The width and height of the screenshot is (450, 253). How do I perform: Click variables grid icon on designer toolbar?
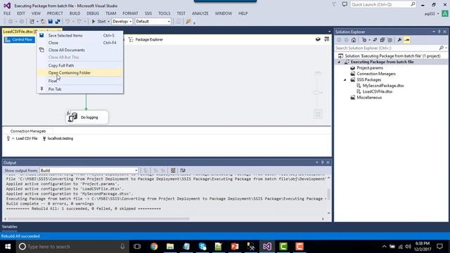326,39
